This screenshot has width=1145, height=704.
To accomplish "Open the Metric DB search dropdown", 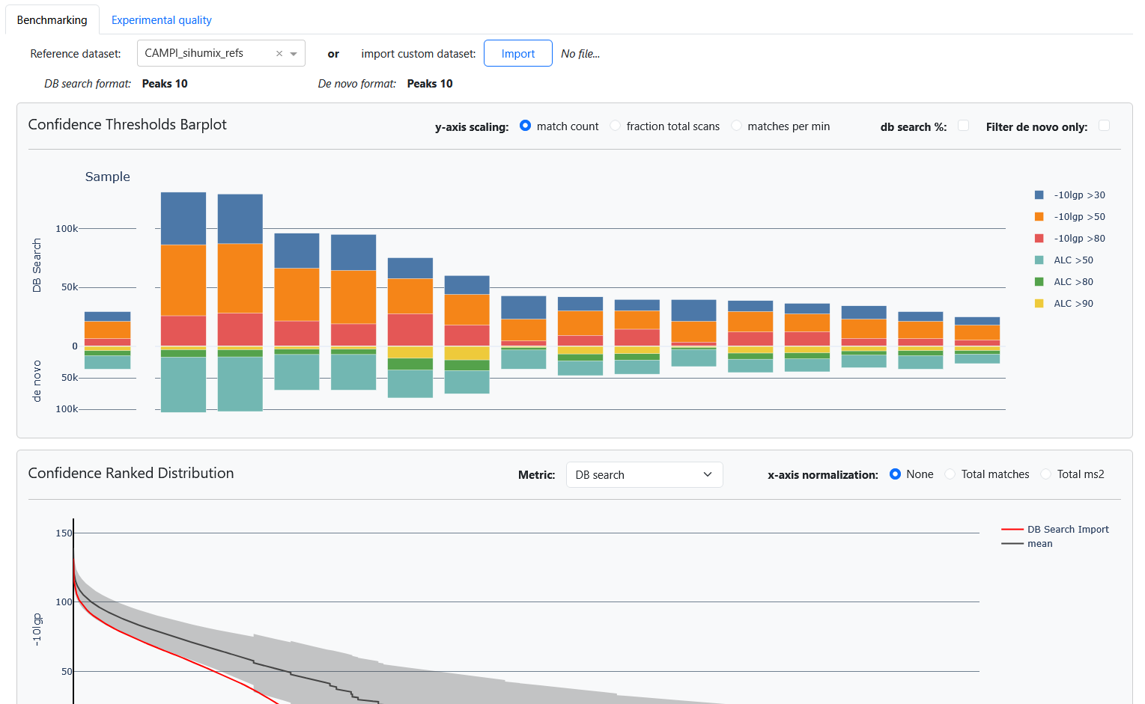I will (x=644, y=475).
